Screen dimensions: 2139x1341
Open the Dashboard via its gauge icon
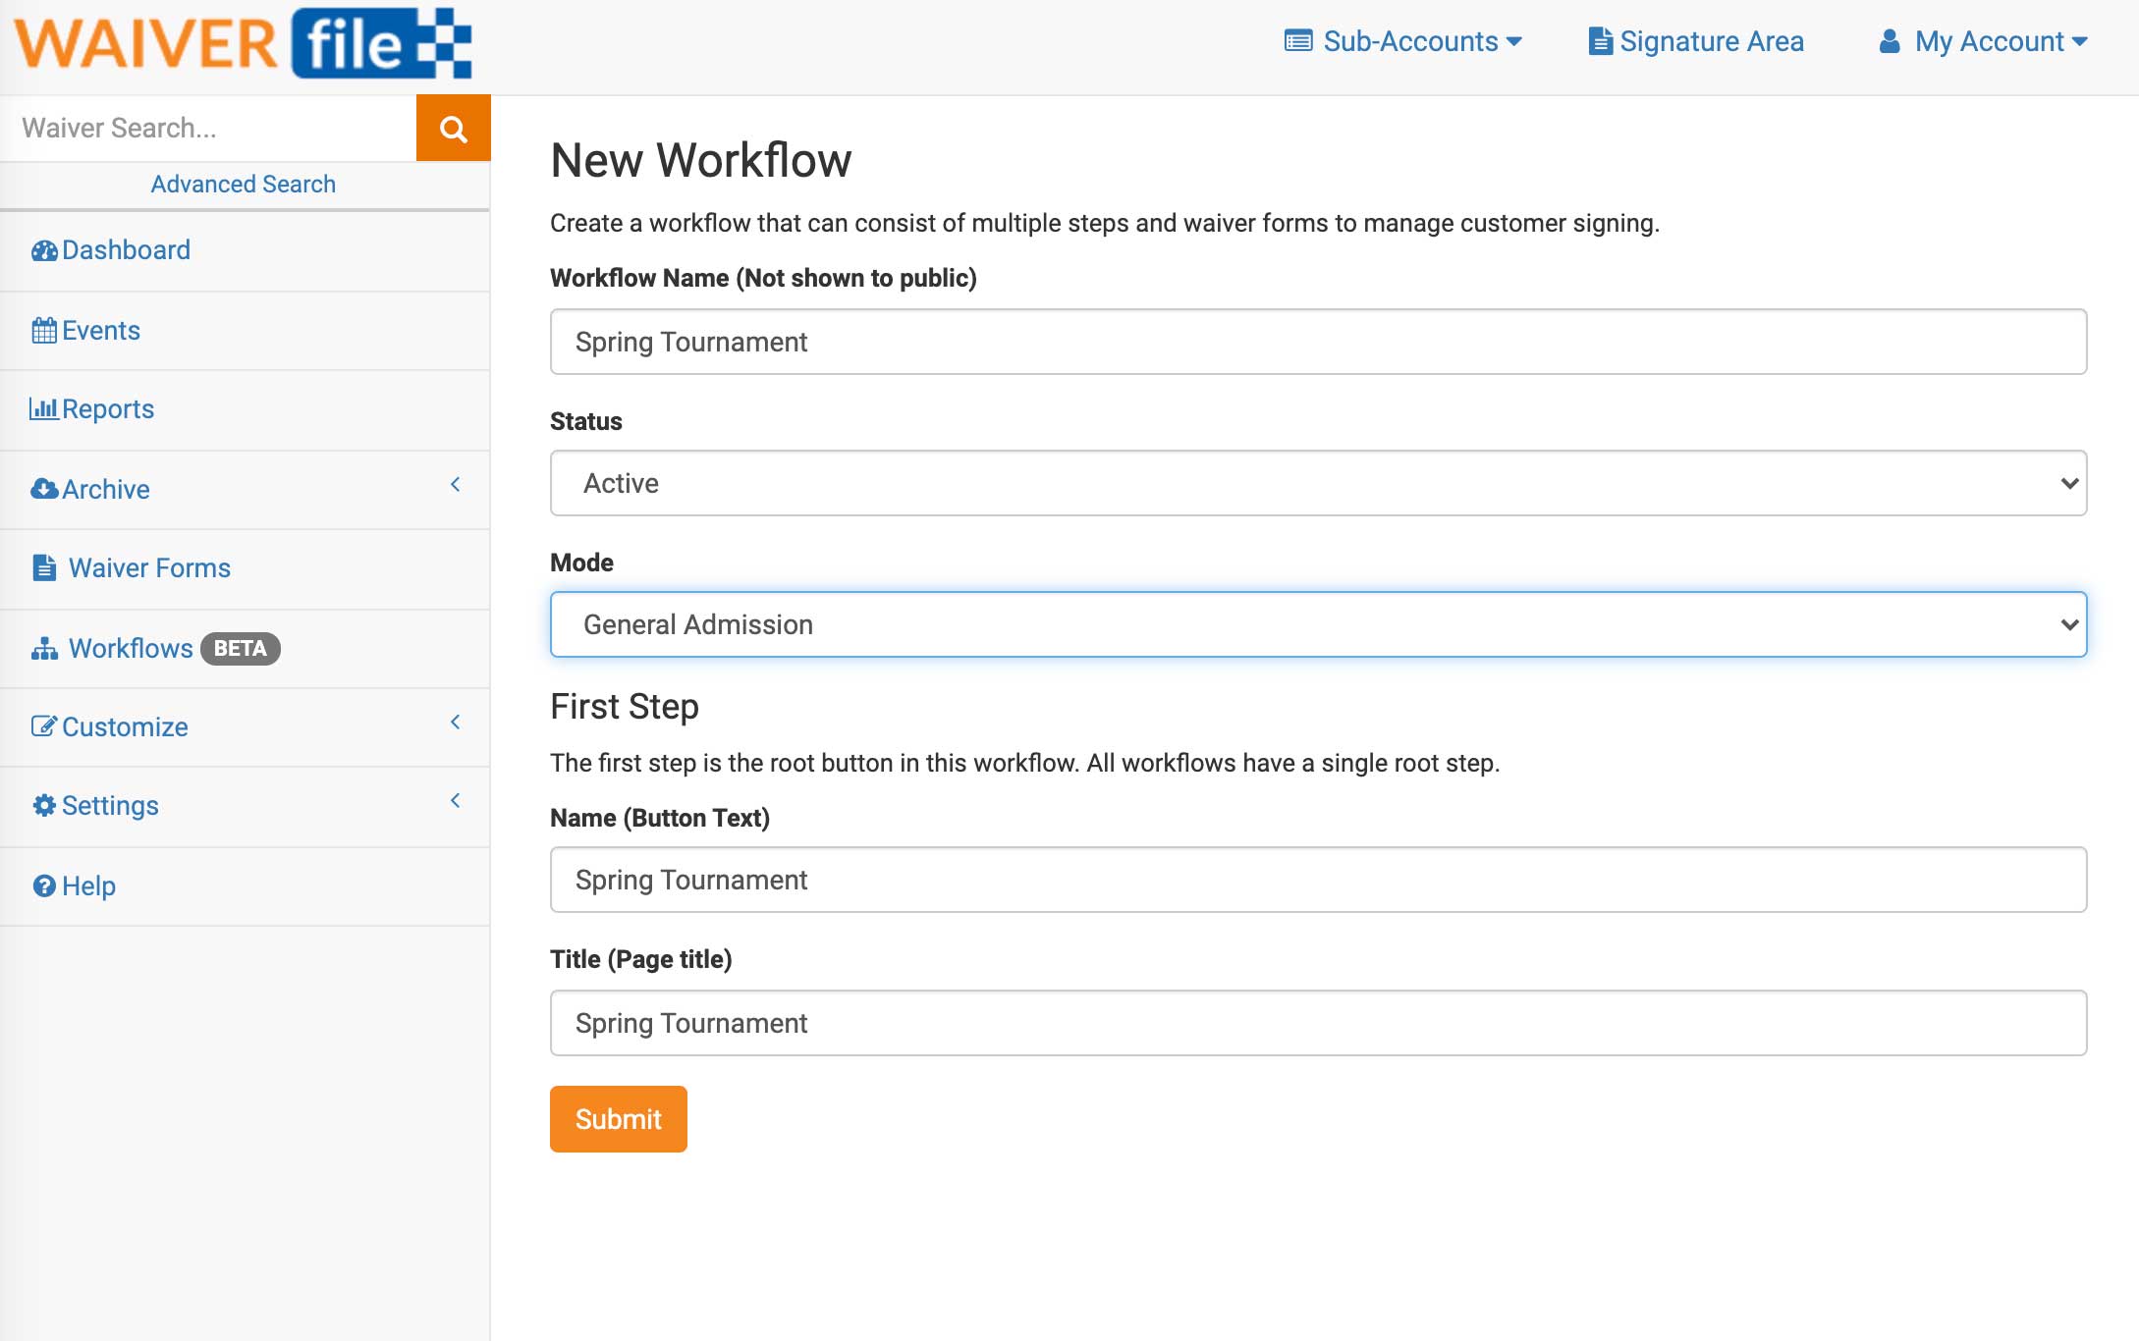pyautogui.click(x=43, y=250)
